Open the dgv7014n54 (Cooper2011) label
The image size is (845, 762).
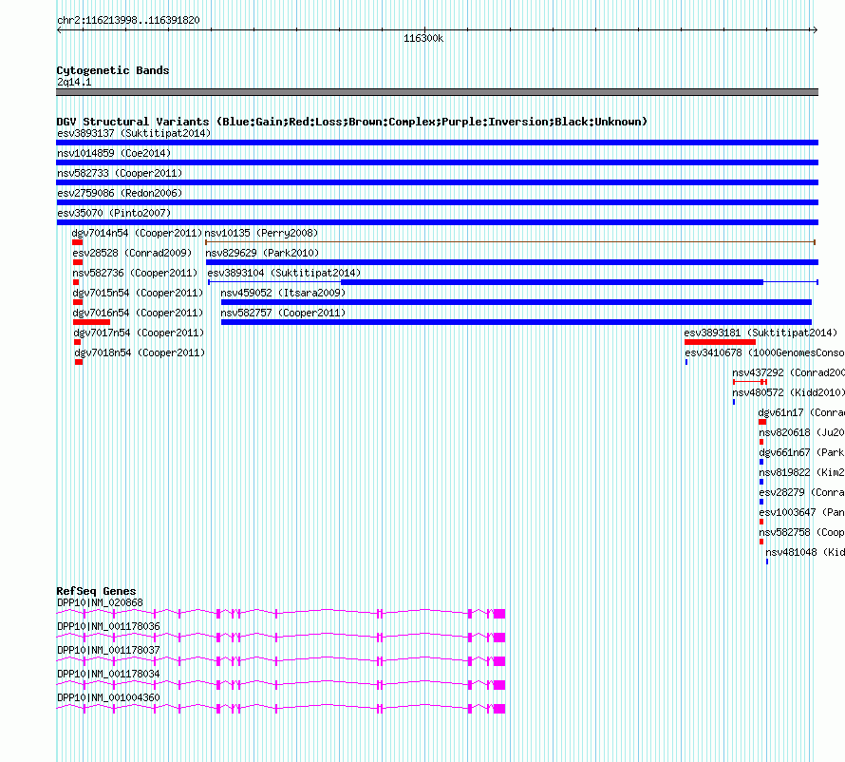tap(137, 233)
